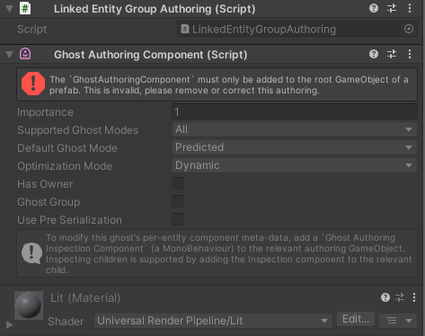Collapse the Ghost Authoring Component section
This screenshot has height=336, width=425.
[x=10, y=55]
